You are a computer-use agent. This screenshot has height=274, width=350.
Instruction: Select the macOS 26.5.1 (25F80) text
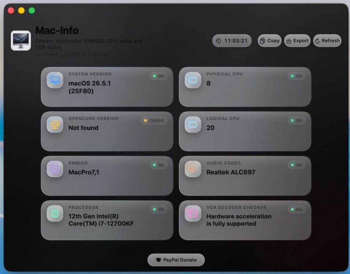tap(90, 87)
